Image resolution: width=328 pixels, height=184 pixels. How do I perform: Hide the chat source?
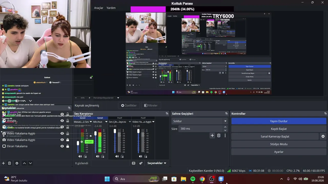tap(62, 127)
